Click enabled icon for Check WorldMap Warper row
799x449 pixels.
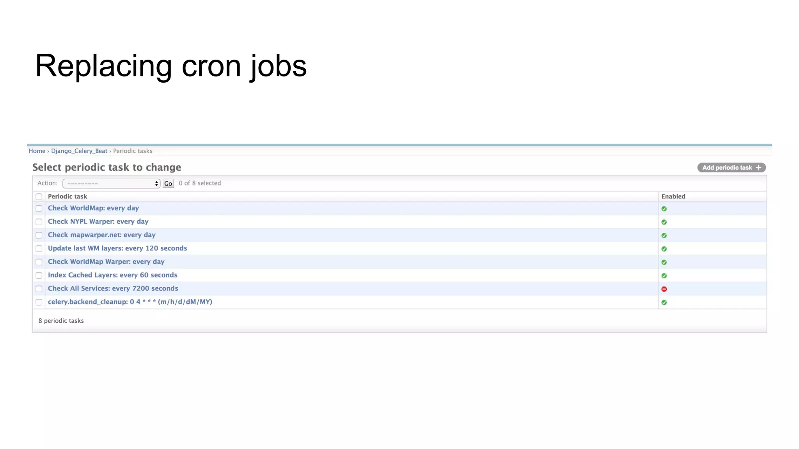664,262
